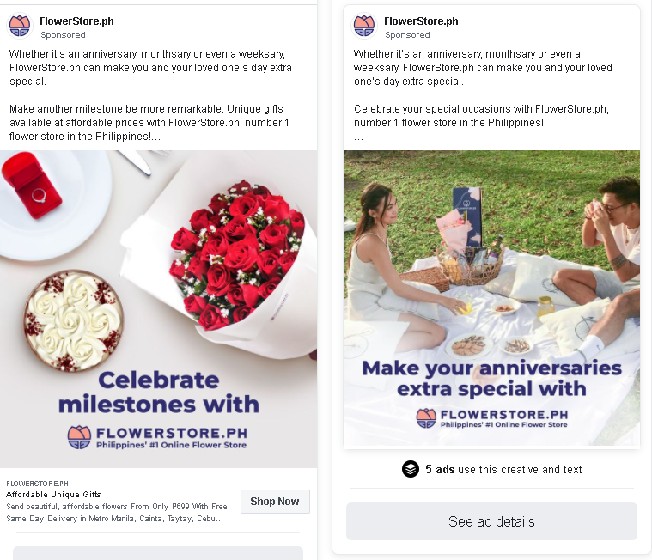Open the FlowerStore.ph page name in the left ad

76,21
